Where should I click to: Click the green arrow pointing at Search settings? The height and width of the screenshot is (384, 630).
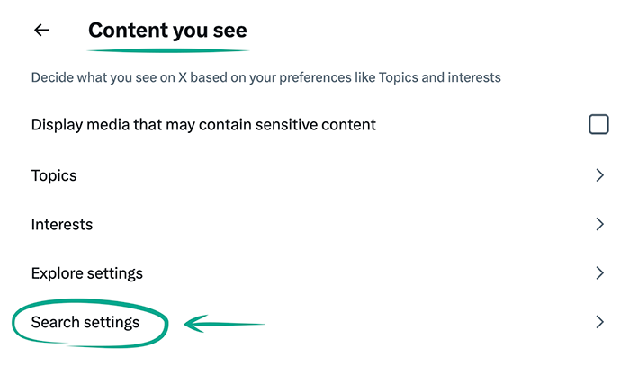(225, 323)
